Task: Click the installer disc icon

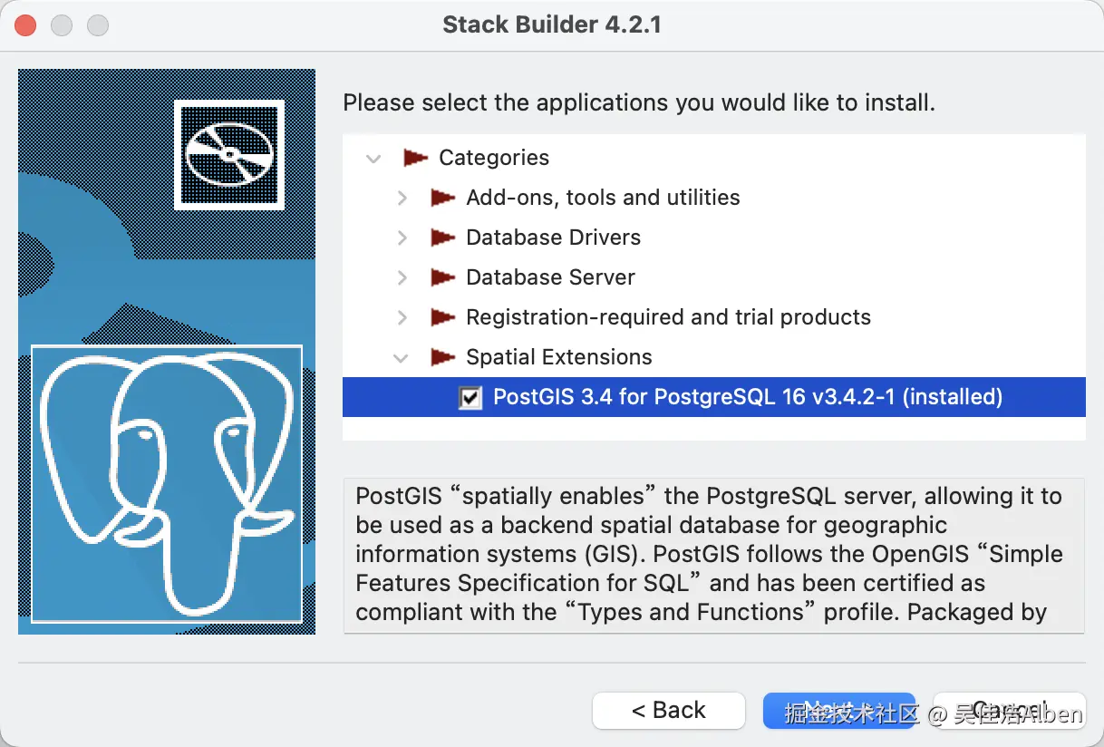Action: (x=229, y=154)
